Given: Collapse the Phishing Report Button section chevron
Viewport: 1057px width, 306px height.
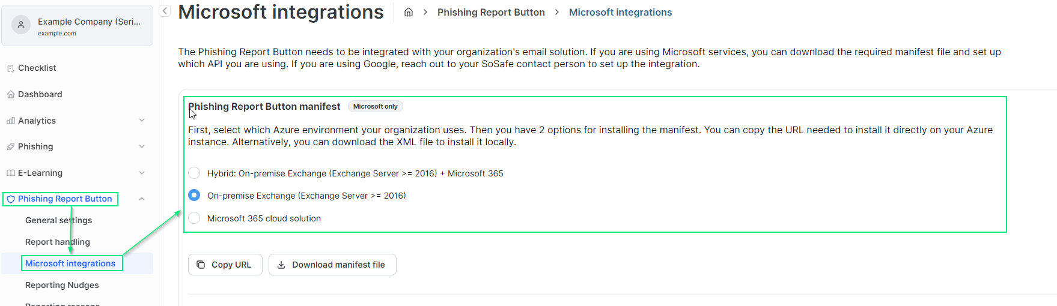Looking at the screenshot, I should tap(142, 199).
